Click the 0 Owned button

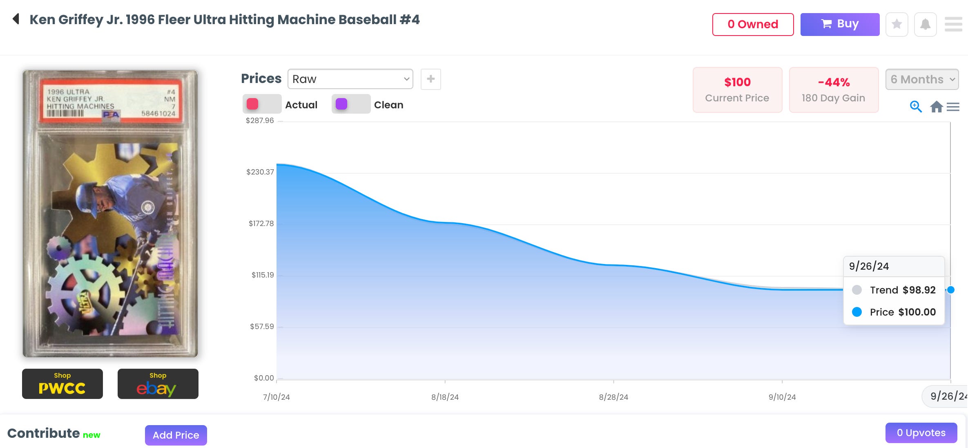point(753,25)
